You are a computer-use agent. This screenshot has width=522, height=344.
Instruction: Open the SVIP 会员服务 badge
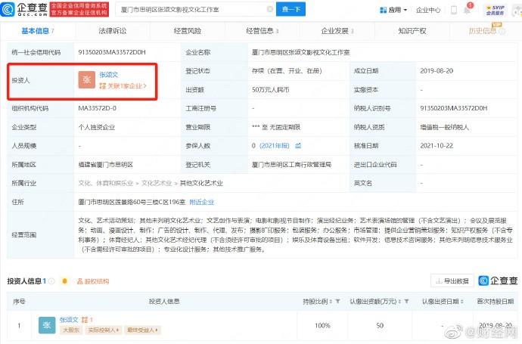click(495, 11)
